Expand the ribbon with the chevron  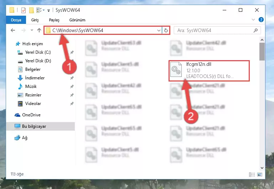(253, 20)
